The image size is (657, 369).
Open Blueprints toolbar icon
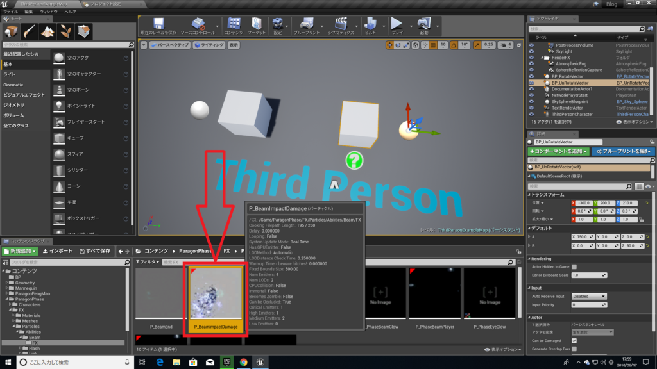[306, 26]
